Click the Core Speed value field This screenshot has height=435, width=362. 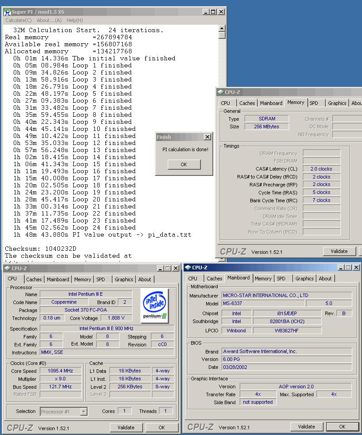(x=61, y=371)
